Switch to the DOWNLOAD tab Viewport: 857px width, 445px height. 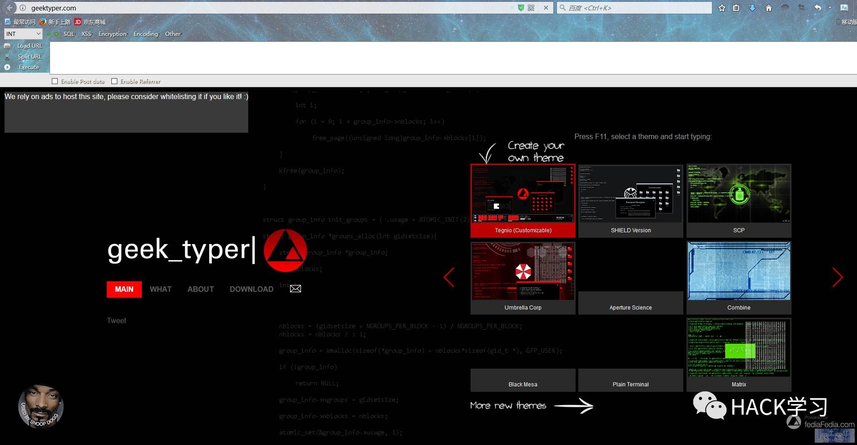click(x=251, y=290)
